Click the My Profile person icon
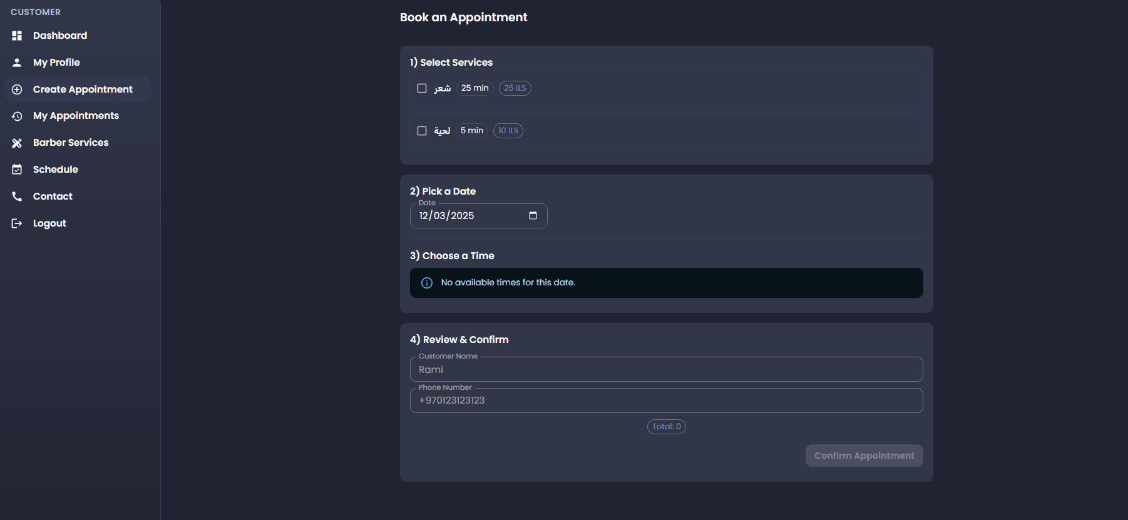1128x520 pixels. (17, 63)
